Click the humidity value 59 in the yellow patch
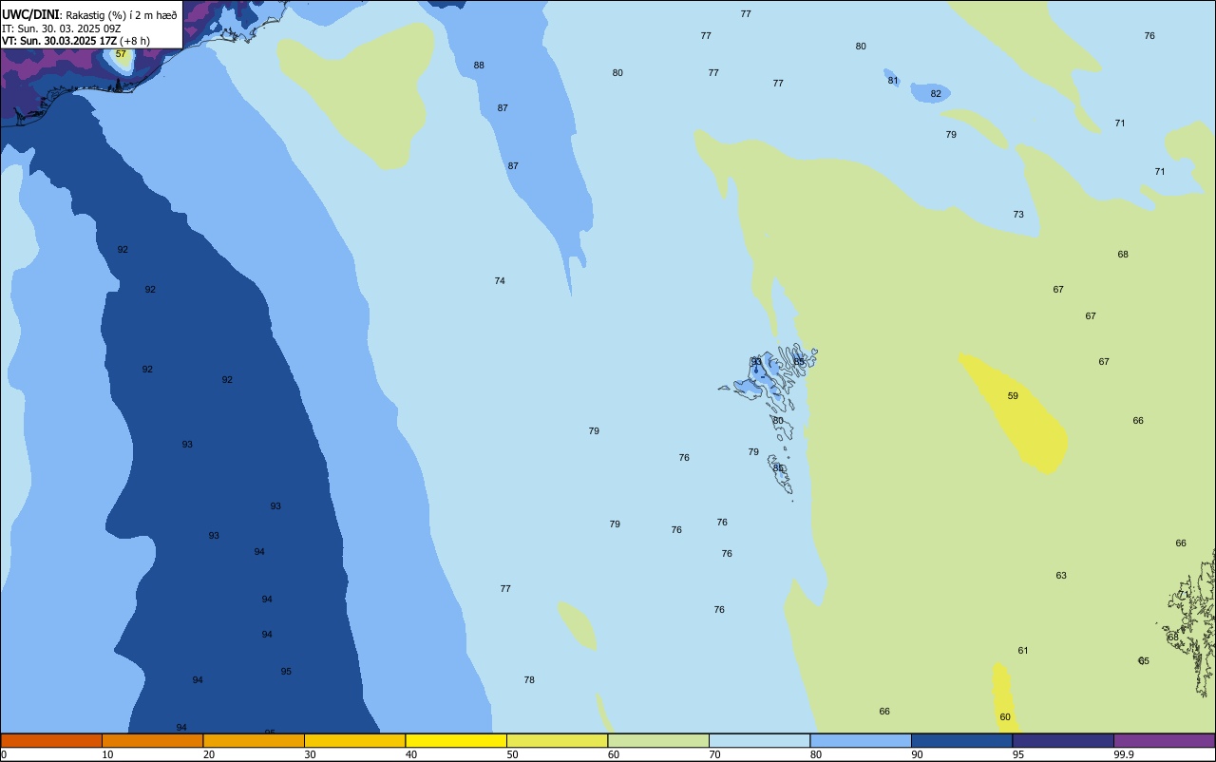 [1013, 396]
